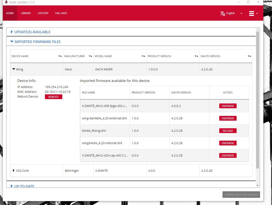This screenshot has width=272, height=205.
Task: Go to the Home tab
Action: coord(10,13)
